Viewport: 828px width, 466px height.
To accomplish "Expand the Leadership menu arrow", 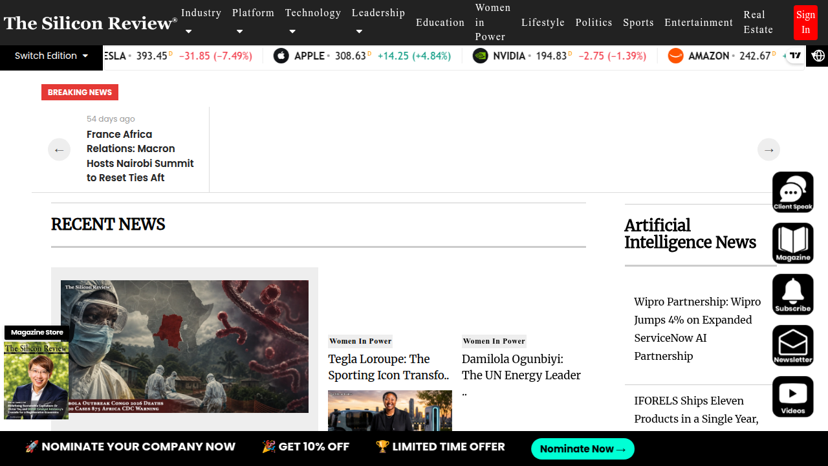I will 359,31.
